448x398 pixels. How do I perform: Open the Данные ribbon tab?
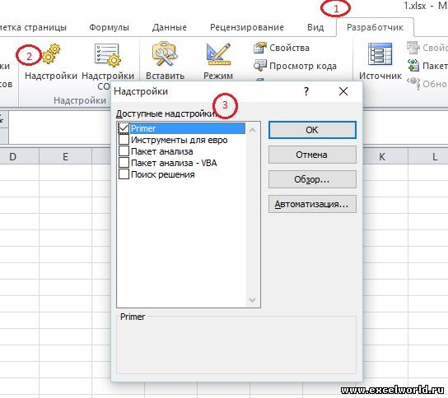[170, 27]
